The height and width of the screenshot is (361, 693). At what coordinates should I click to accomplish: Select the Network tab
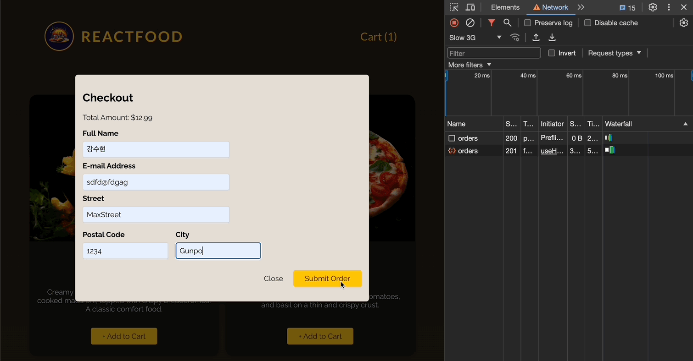[x=550, y=7]
